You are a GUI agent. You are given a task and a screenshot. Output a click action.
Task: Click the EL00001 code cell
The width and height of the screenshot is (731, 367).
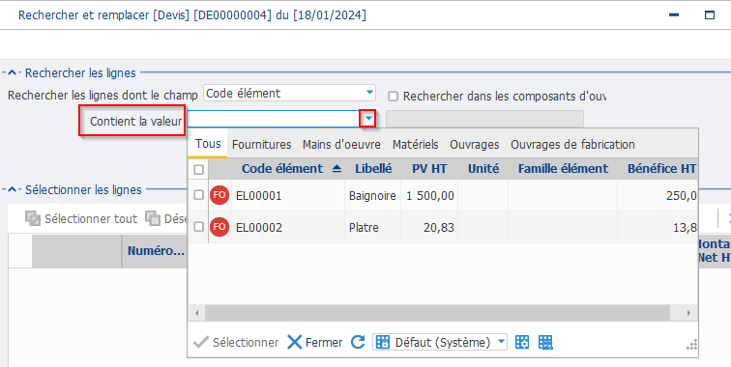[x=287, y=196]
